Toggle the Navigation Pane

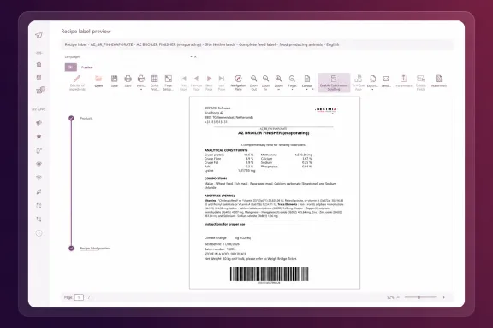[x=238, y=82]
